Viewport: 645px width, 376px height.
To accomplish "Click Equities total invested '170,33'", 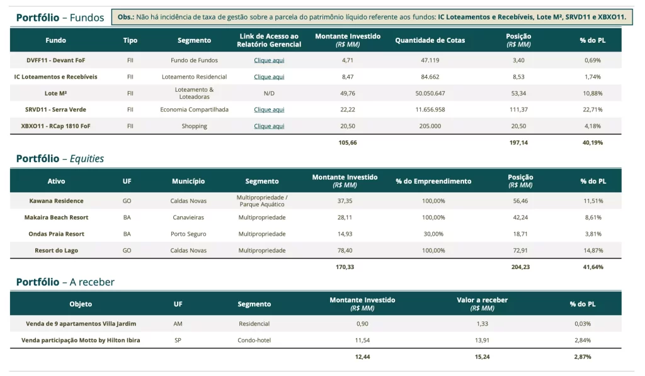I will [345, 267].
